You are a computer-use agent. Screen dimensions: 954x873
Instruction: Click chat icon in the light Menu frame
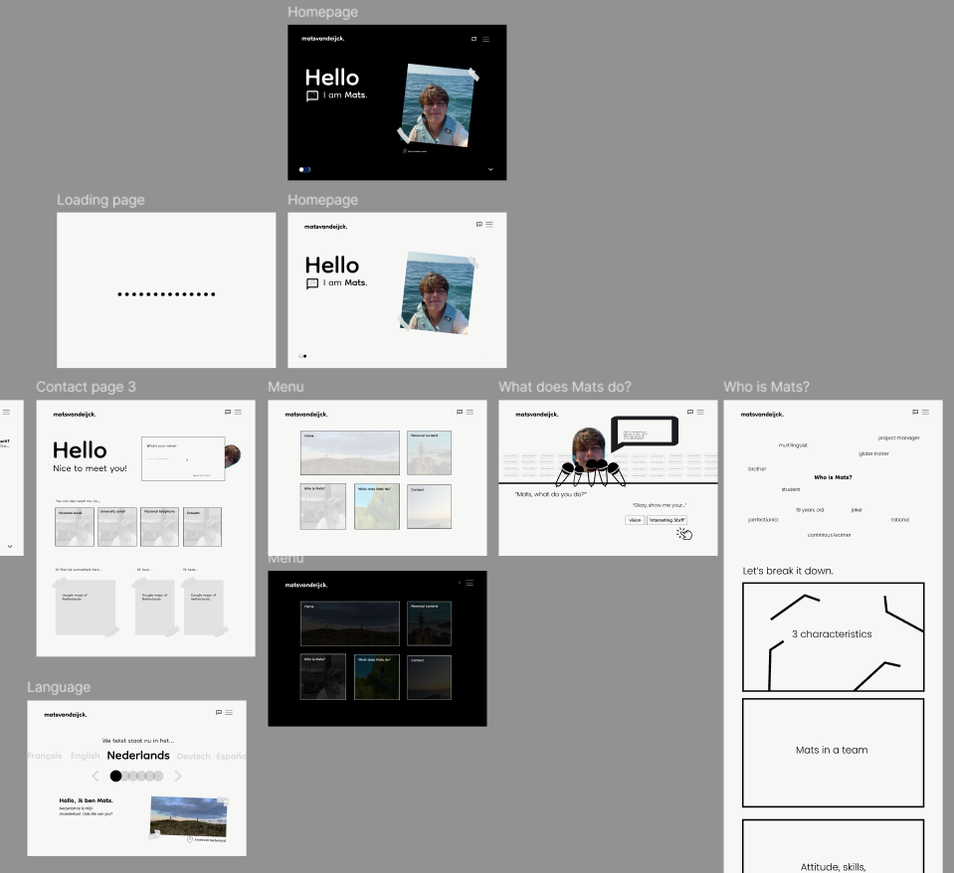460,412
